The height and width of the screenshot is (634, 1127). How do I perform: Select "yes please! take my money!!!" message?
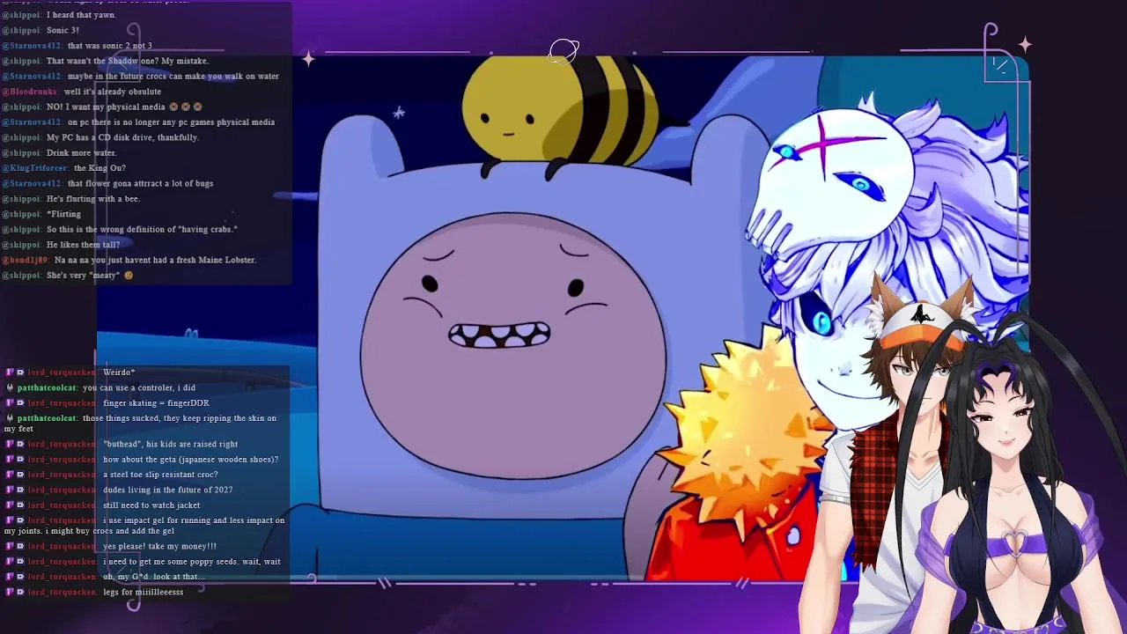pos(159,547)
